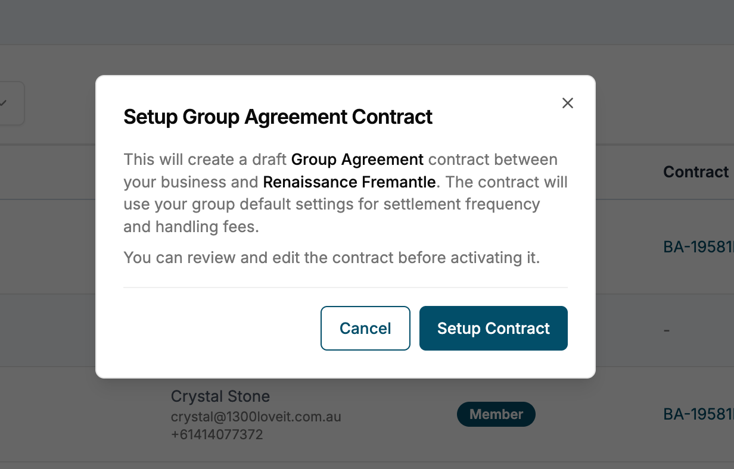The width and height of the screenshot is (734, 469).
Task: Click the bold Renaissance Fremantle business name
Action: tap(350, 182)
